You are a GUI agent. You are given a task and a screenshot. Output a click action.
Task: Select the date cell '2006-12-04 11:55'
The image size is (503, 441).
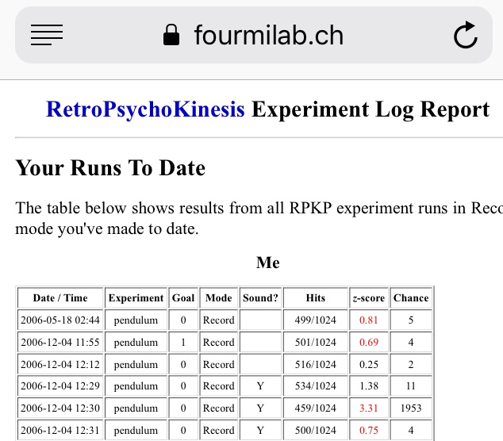[60, 342]
